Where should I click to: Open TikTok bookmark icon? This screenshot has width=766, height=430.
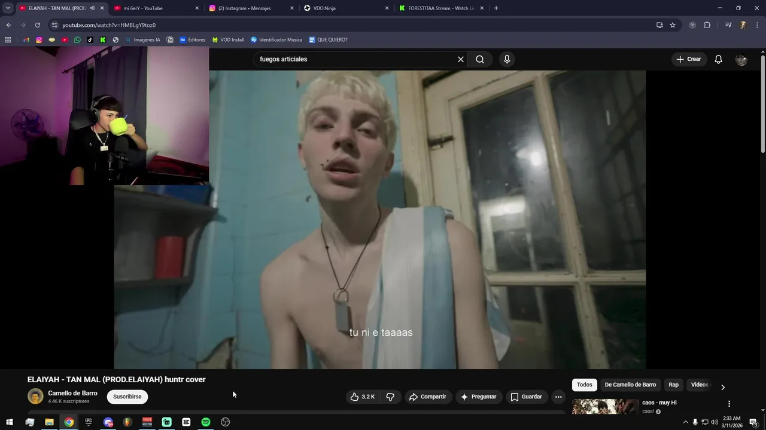coord(90,40)
